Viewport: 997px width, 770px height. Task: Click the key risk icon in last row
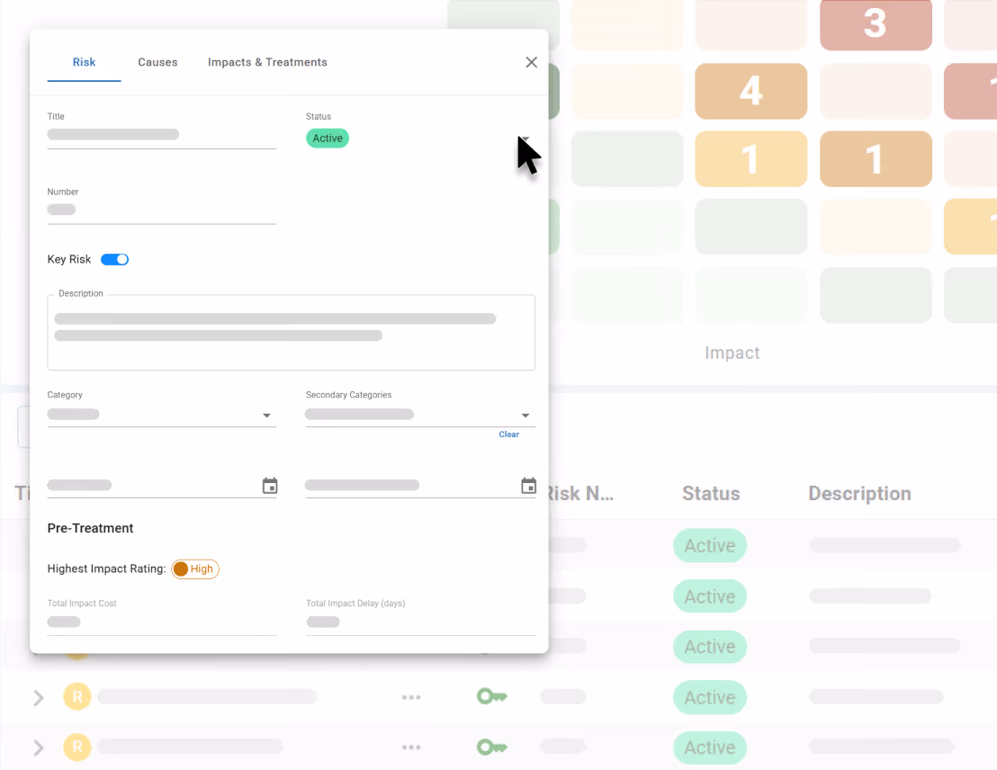(491, 747)
